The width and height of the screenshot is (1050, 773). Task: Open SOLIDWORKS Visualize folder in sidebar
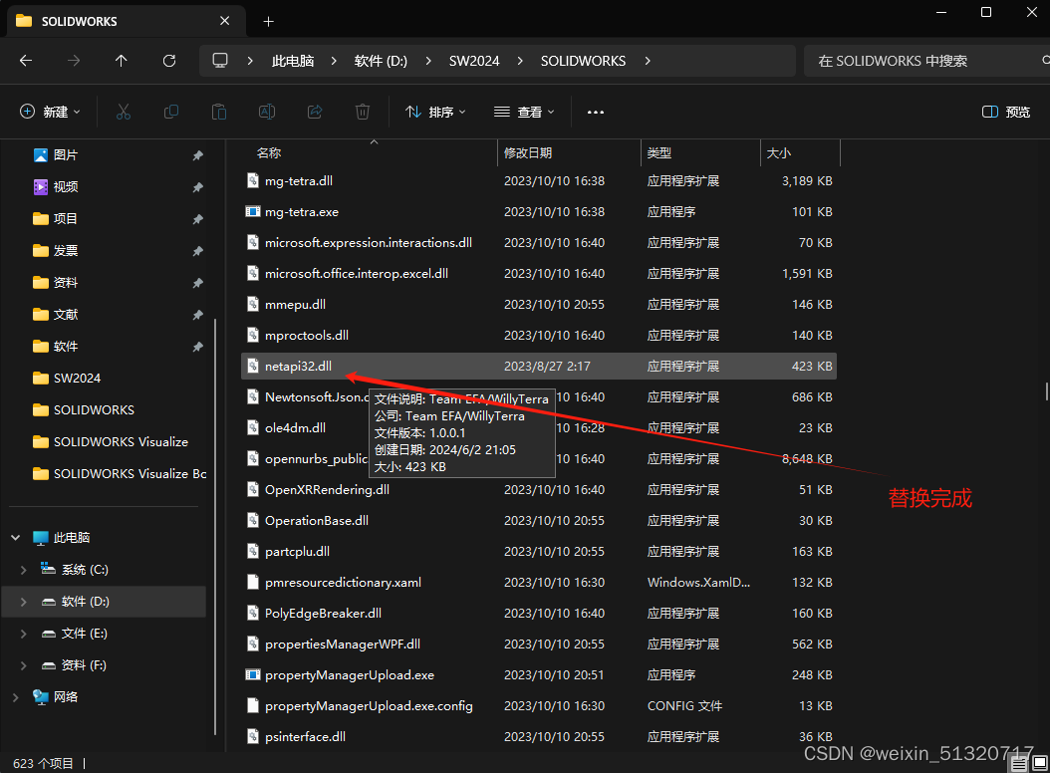pyautogui.click(x=121, y=442)
